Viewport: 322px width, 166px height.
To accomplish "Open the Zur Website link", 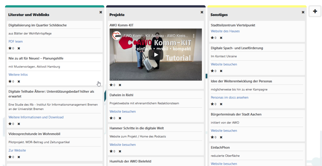I will pos(17,150).
